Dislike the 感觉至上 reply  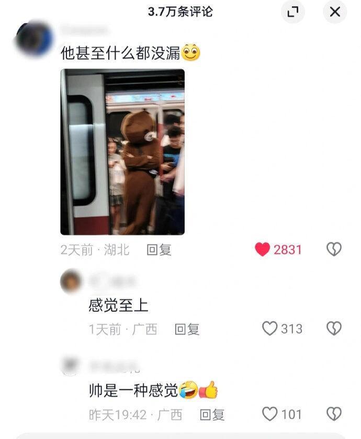click(x=334, y=329)
